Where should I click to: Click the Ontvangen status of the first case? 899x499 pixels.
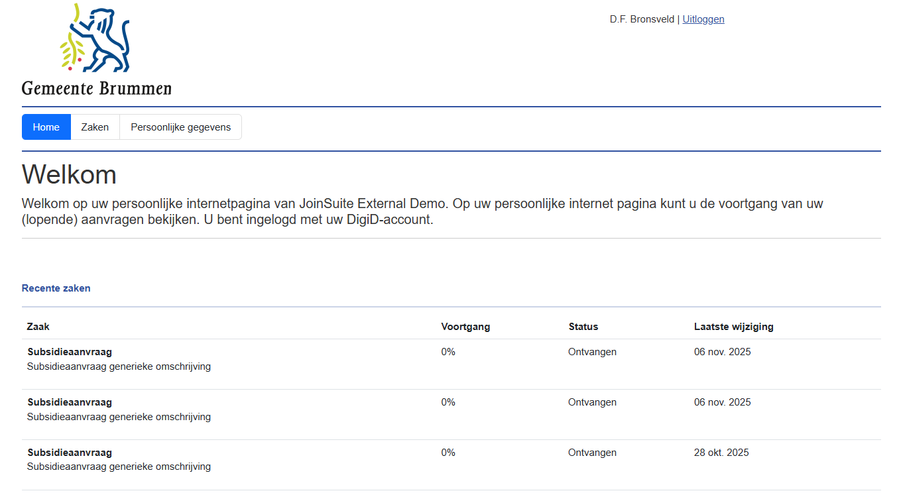pos(592,352)
